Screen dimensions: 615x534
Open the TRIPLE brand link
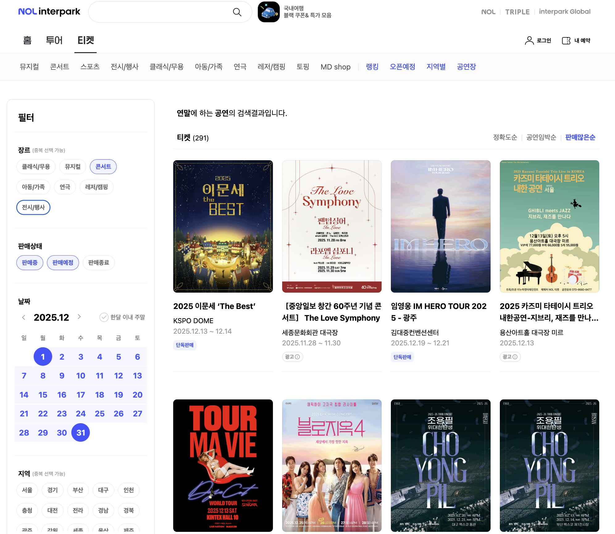point(517,12)
